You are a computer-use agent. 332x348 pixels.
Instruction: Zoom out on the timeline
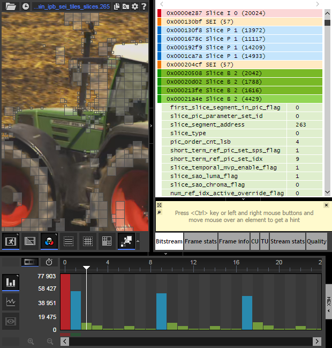[50, 342]
